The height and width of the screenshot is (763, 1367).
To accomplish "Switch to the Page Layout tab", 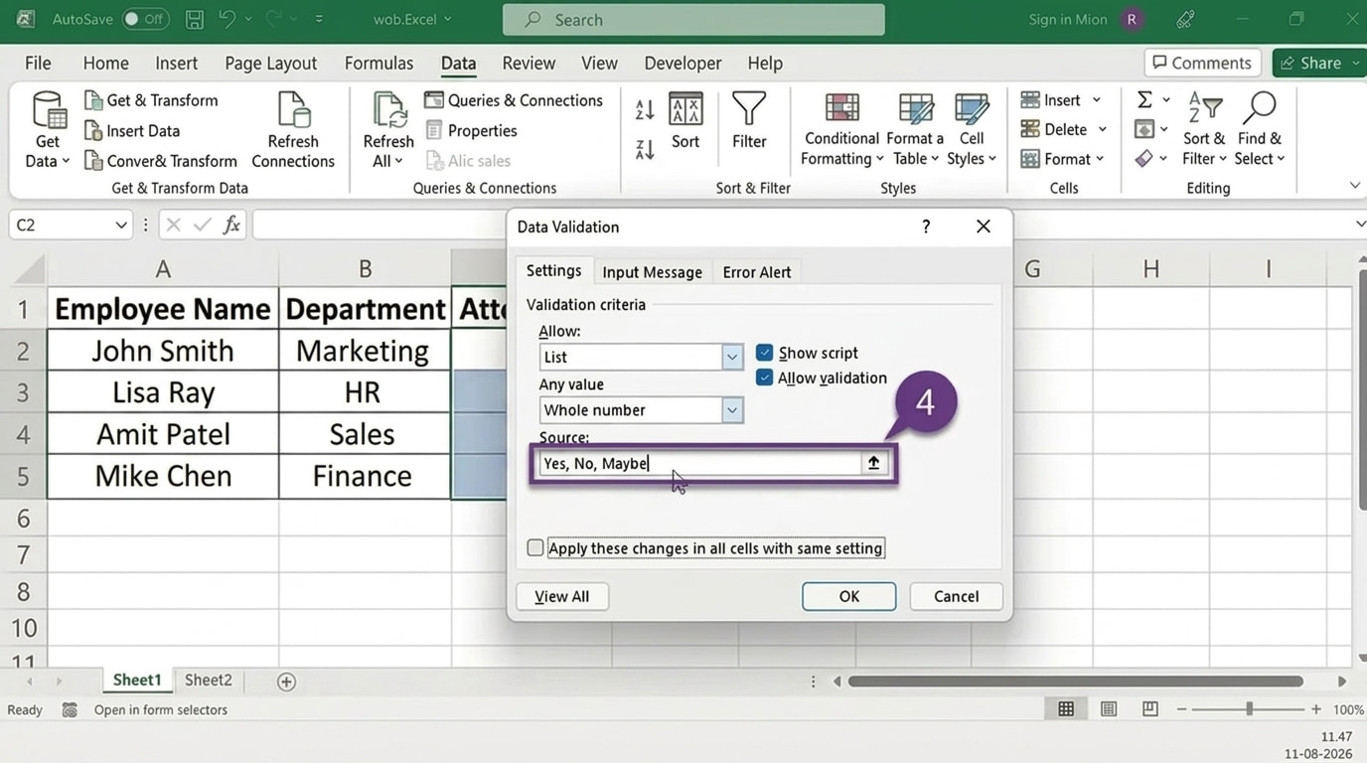I will 271,63.
